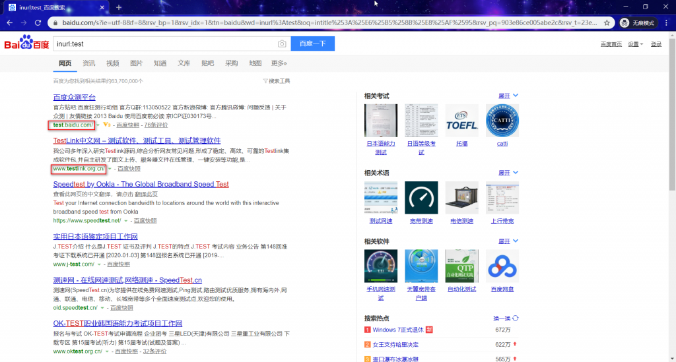Open the 手机网速测试 thumbnail
The height and width of the screenshot is (362, 676).
(x=381, y=266)
